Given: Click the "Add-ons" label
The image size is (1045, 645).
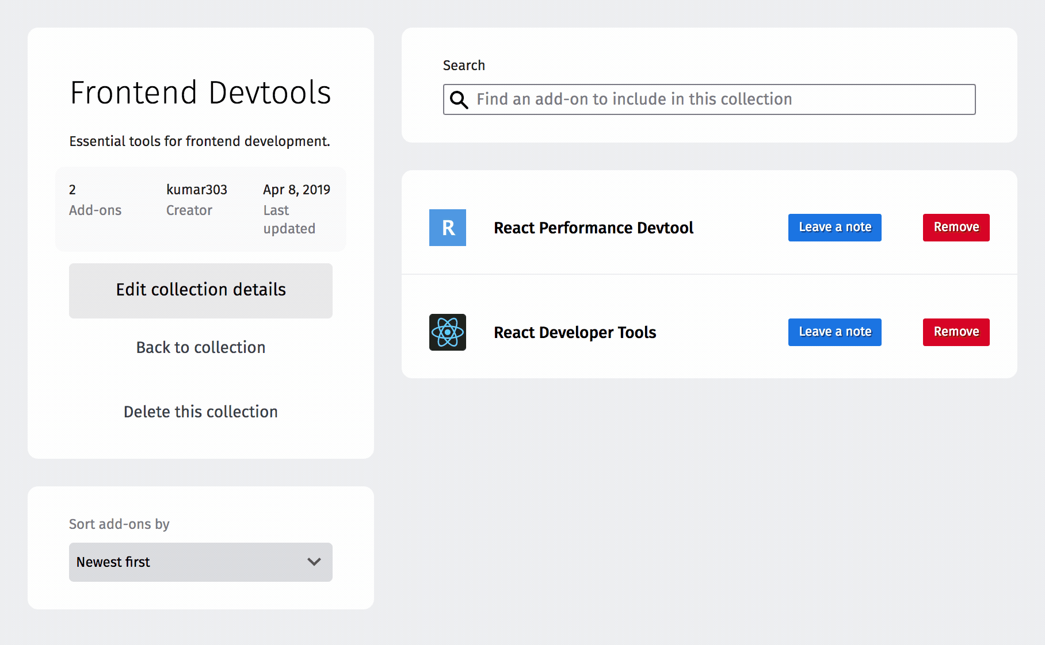Looking at the screenshot, I should coord(96,210).
